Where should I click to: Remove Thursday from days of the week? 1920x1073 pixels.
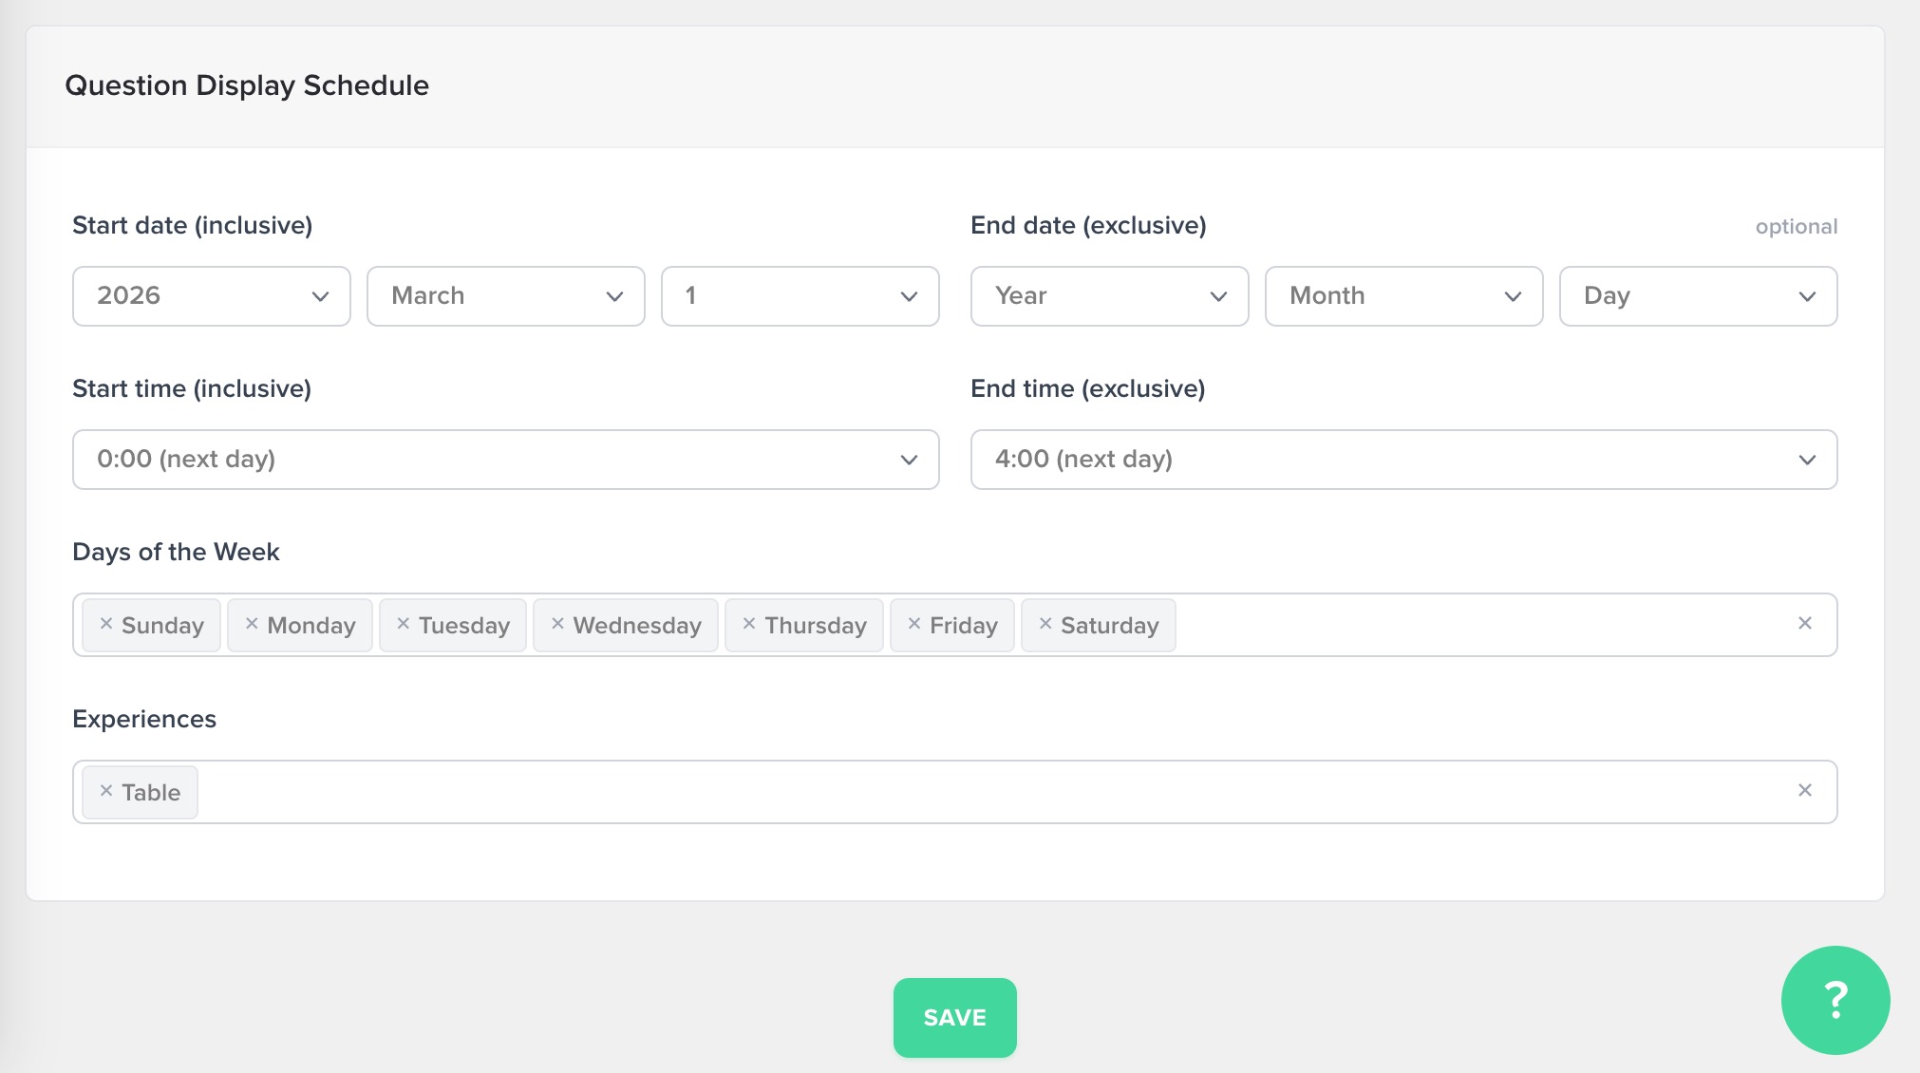[x=749, y=624]
